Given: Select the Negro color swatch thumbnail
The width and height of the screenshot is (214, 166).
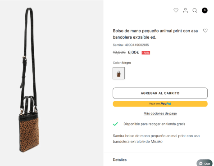Looking at the screenshot, I should [x=118, y=73].
